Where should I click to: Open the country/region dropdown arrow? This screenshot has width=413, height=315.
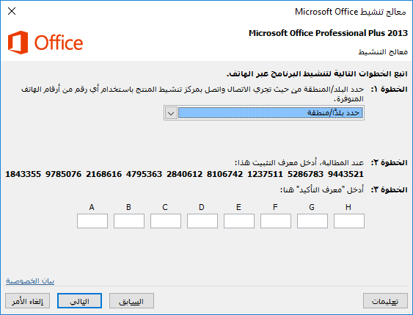coord(171,113)
